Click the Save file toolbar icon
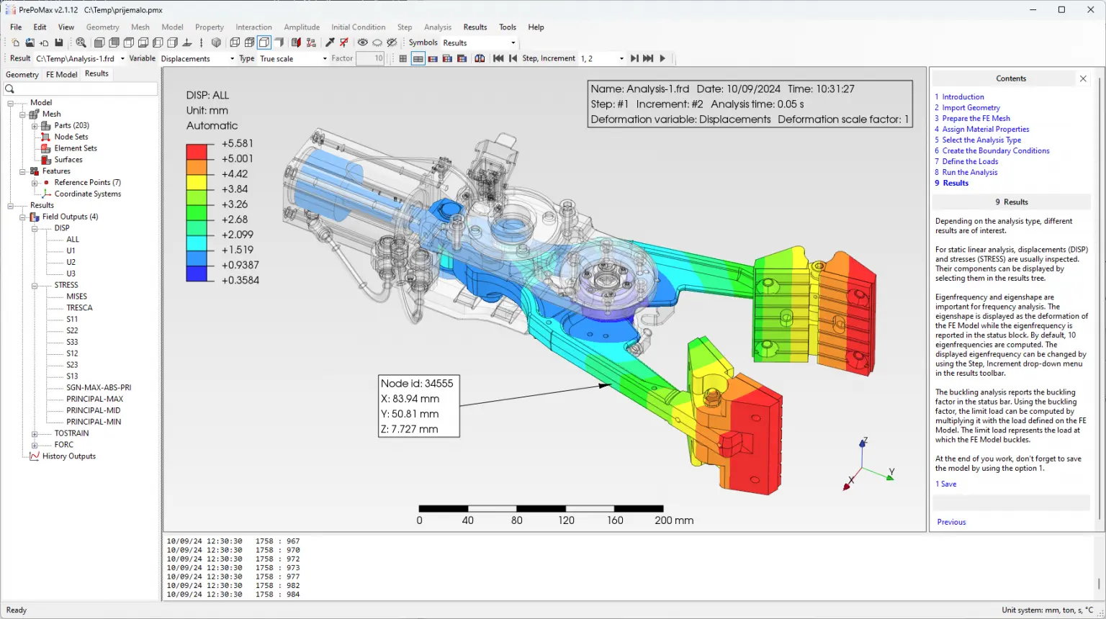Viewport: 1106px width, 619px height. [59, 43]
